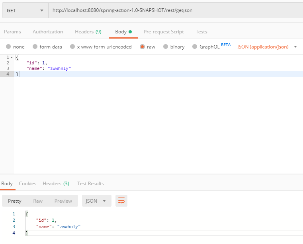Image resolution: width=303 pixels, height=244 pixels.
Task: Expand the response JSON format dropdown
Action: coord(96,201)
